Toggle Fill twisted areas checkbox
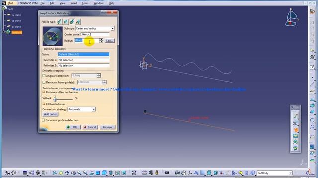 tap(44, 104)
